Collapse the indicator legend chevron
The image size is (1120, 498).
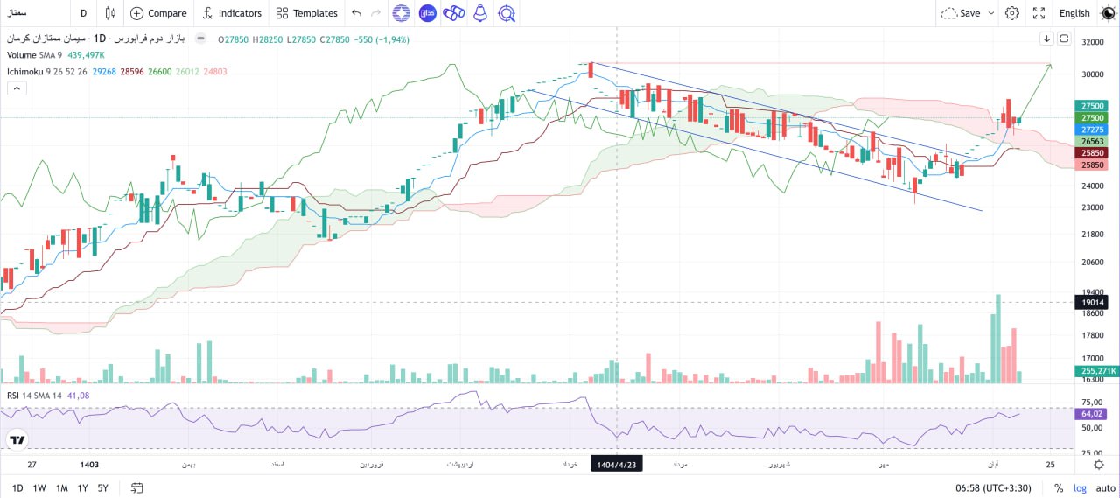click(x=17, y=88)
